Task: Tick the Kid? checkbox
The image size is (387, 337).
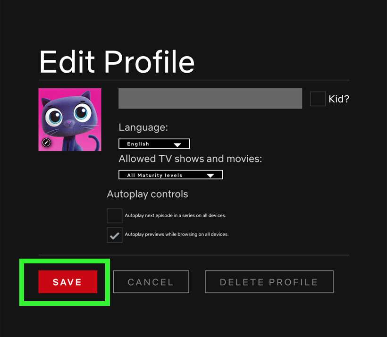Action: pyautogui.click(x=318, y=99)
